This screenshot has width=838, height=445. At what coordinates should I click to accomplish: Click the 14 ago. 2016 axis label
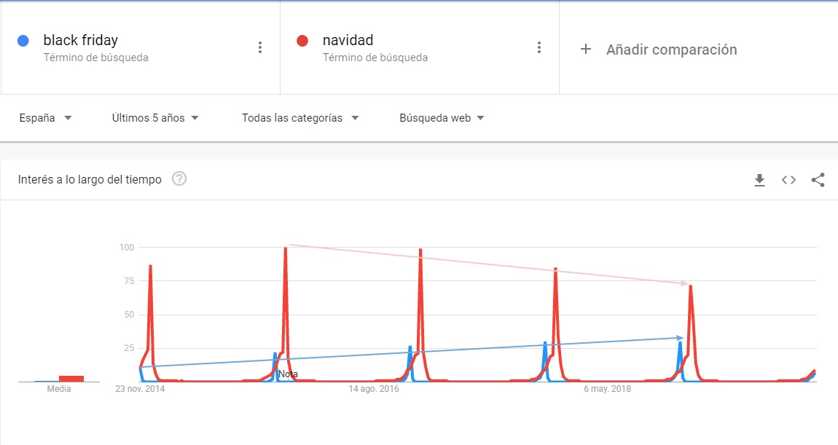coord(374,389)
